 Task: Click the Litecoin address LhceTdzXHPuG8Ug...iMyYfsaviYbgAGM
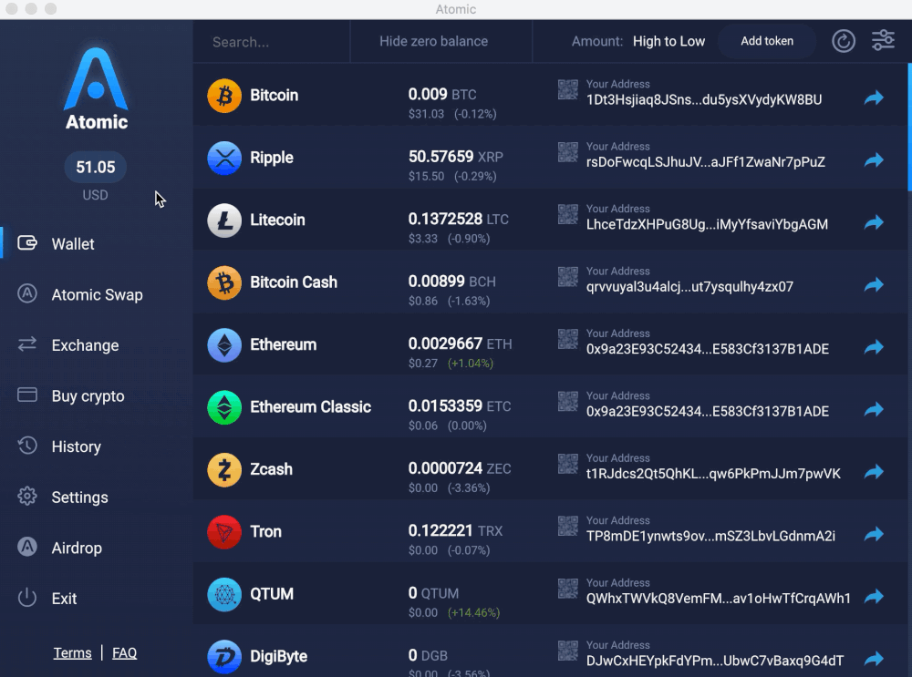[708, 224]
